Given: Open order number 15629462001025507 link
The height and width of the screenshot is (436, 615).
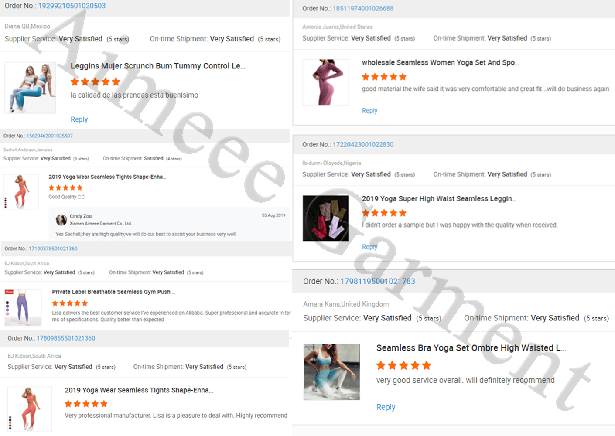Looking at the screenshot, I should coord(50,136).
